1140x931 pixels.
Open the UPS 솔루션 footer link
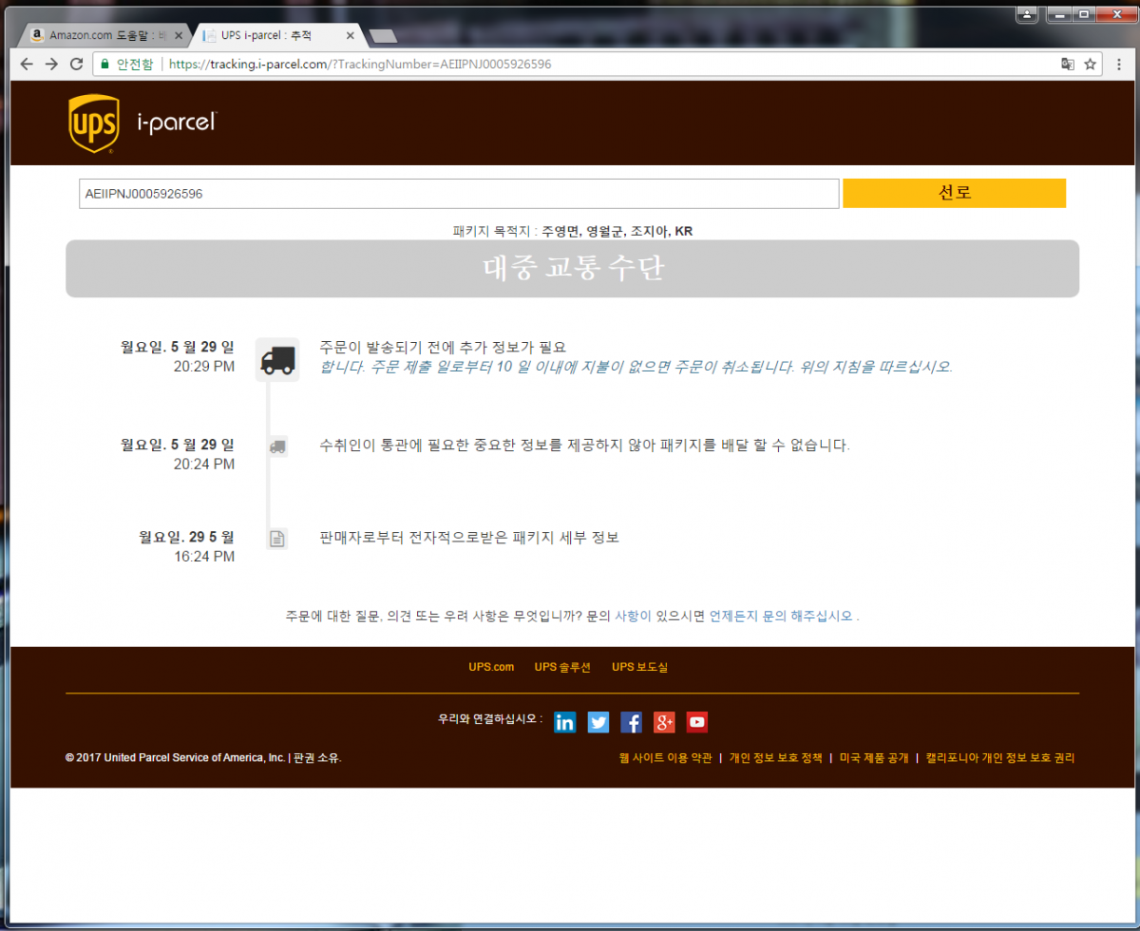point(562,667)
